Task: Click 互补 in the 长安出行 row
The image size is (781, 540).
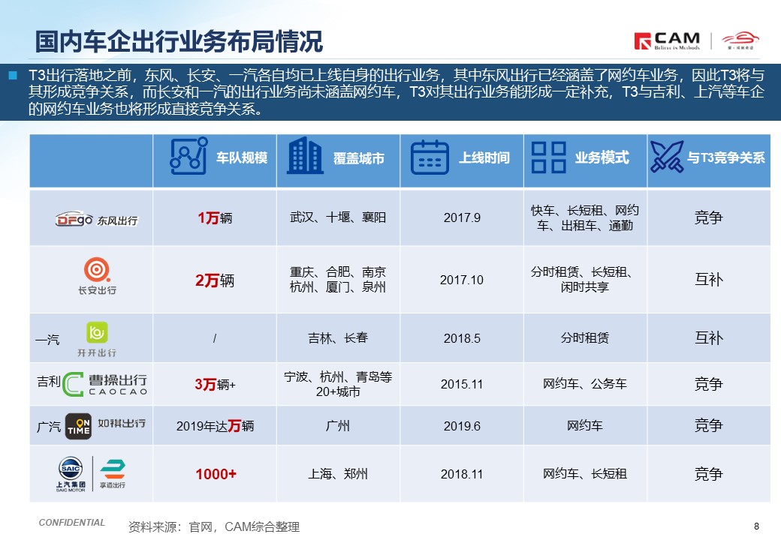Action: 709,280
